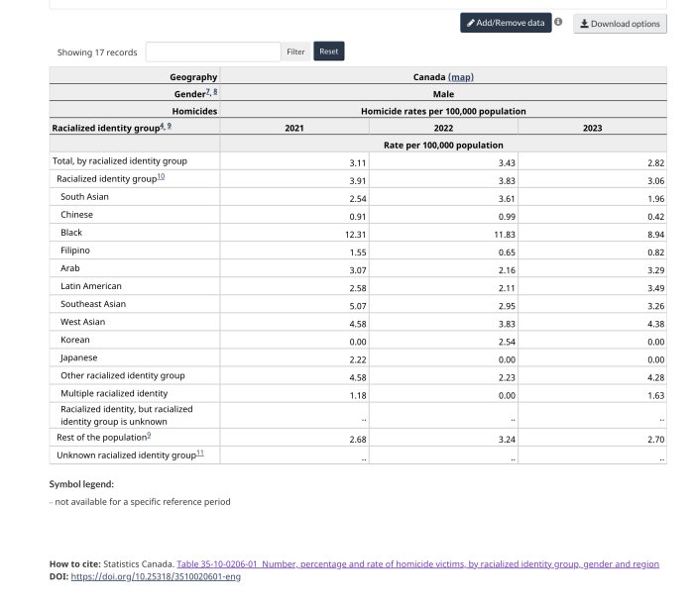The height and width of the screenshot is (604, 694).
Task: Click the 2023 column header
Action: point(592,128)
